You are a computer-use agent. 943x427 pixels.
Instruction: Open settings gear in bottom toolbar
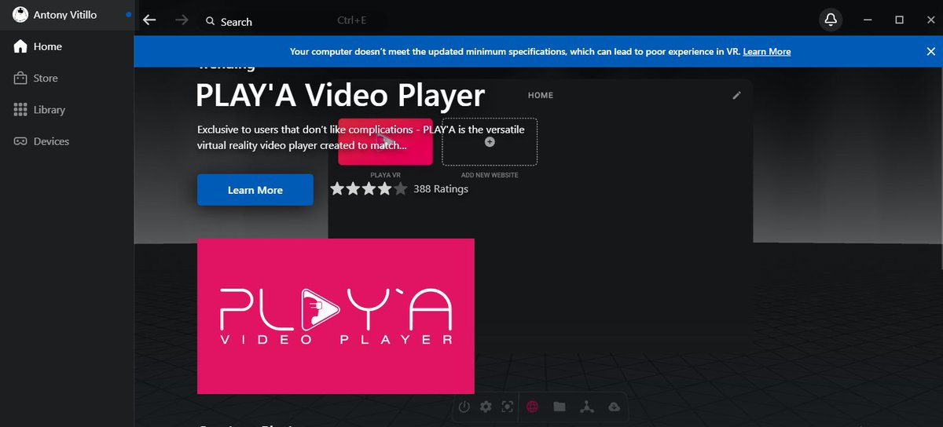click(486, 407)
